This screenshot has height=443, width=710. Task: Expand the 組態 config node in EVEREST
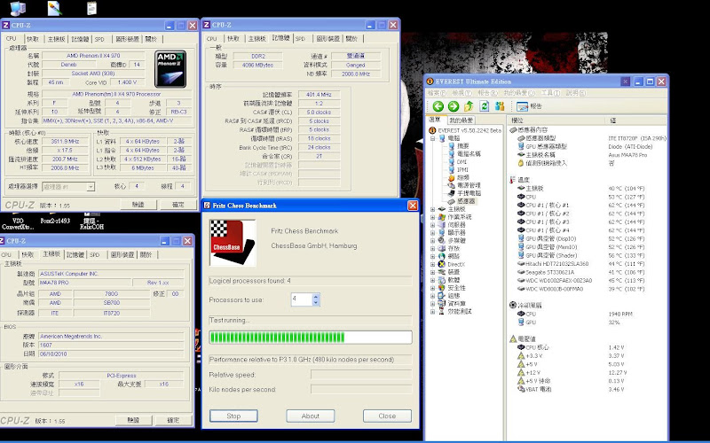(x=432, y=296)
